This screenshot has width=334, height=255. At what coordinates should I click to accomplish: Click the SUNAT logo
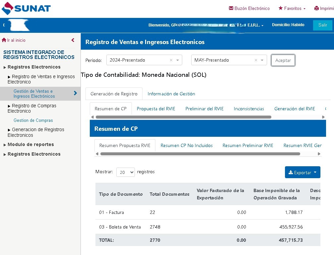point(26,8)
